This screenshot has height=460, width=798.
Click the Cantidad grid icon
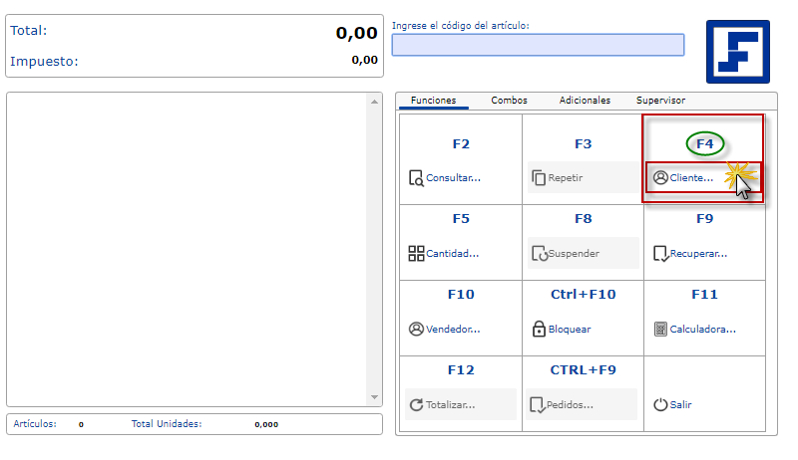pos(416,253)
